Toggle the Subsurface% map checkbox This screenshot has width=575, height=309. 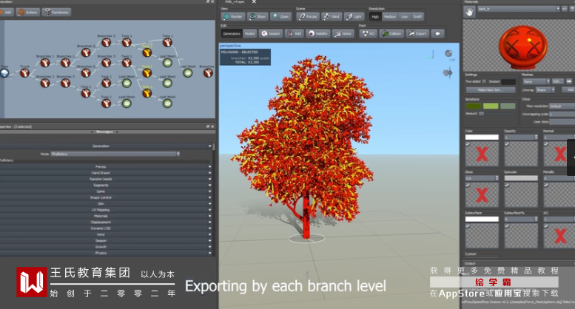(507, 226)
